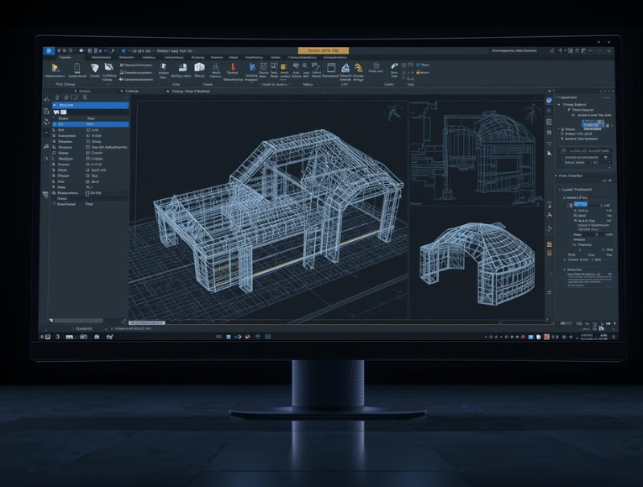Screen dimensions: 643x487
Task: Toggle checkbox in row below highlighted list row
Action: pyautogui.click(x=87, y=132)
